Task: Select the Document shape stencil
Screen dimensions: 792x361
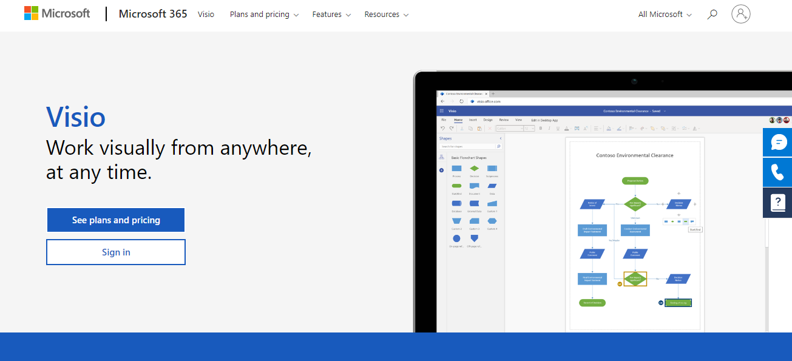Action: click(474, 186)
